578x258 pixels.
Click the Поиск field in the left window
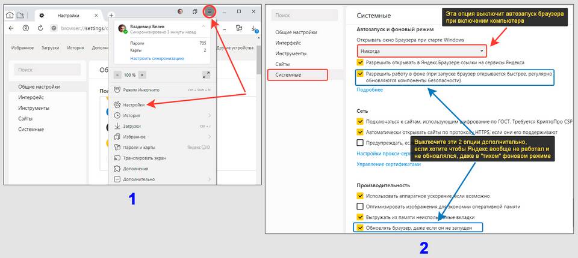47,70
